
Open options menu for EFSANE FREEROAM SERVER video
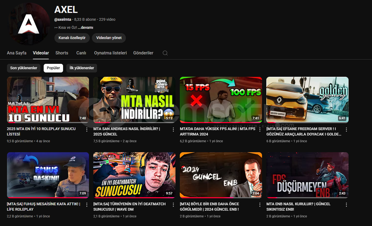[346, 130]
